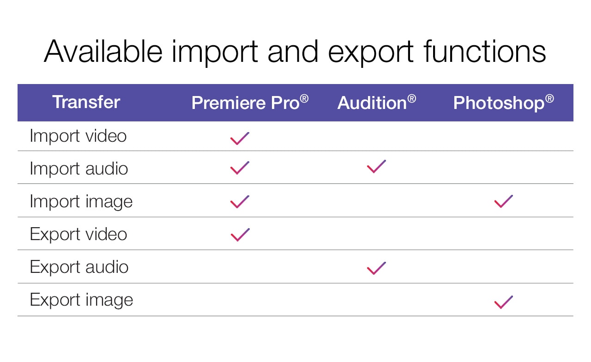
Task: Click the Export audio checkmark under Audition
Action: click(x=376, y=268)
